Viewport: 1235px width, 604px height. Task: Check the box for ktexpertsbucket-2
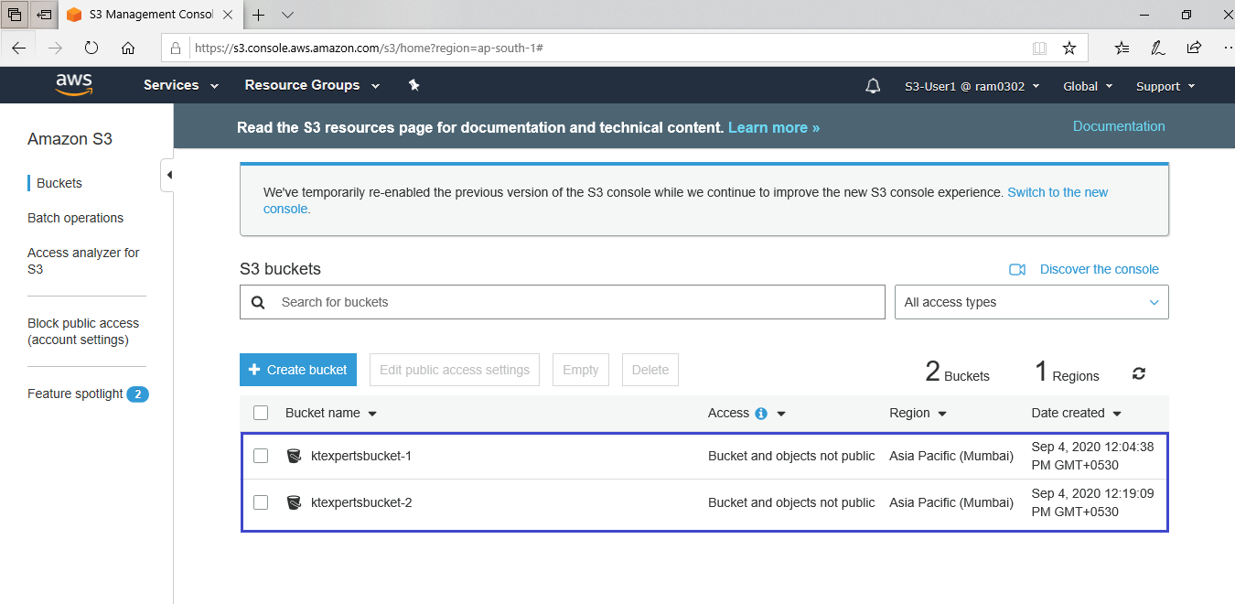point(261,502)
